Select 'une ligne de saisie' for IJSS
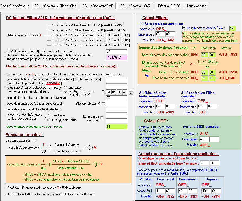This screenshot has height=201, width=242. pyautogui.click(x=49, y=120)
